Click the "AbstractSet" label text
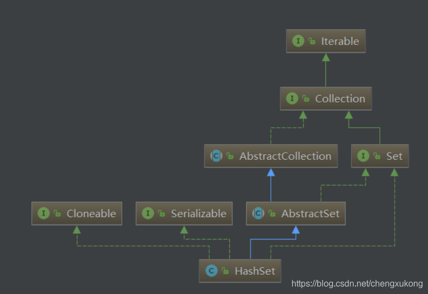428x294 pixels. pyautogui.click(x=310, y=214)
